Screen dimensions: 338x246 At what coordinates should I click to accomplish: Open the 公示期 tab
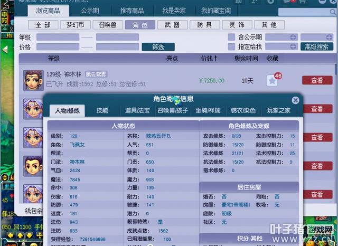[90, 11]
